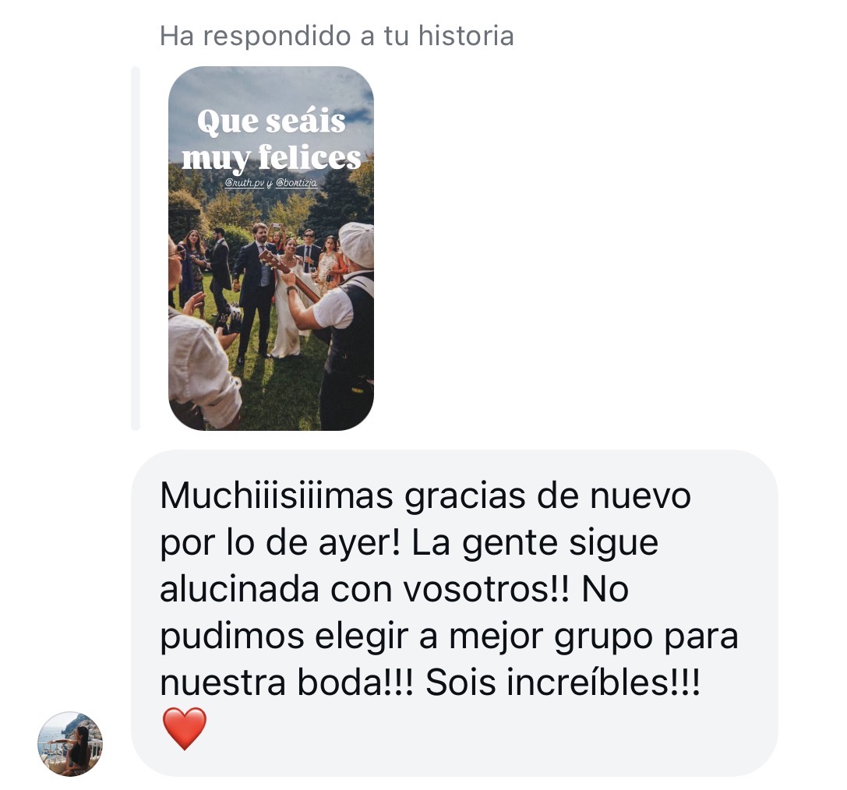Click 'por lo de ayer!' message line
Image resolution: width=847 pixels, height=790 pixels.
click(281, 543)
